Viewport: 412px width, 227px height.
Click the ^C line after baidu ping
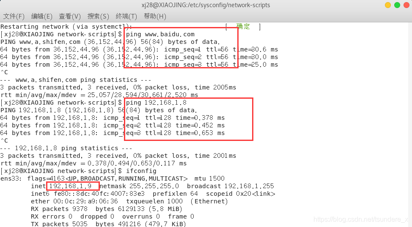coord(4,72)
